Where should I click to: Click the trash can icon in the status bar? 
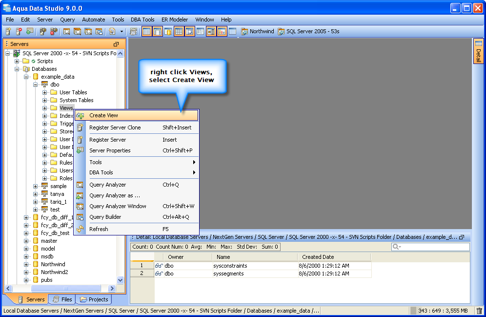[x=479, y=311]
